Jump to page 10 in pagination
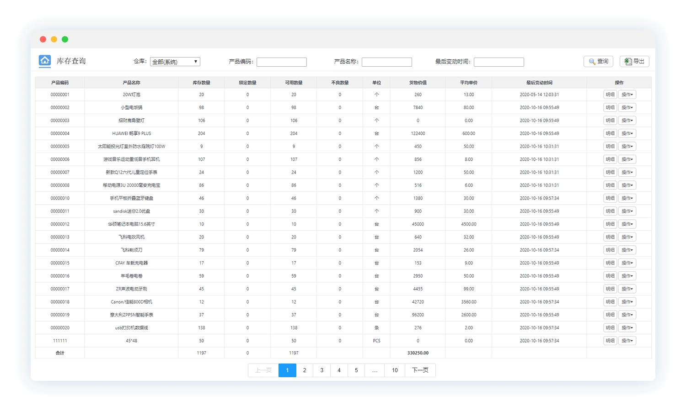 point(395,370)
